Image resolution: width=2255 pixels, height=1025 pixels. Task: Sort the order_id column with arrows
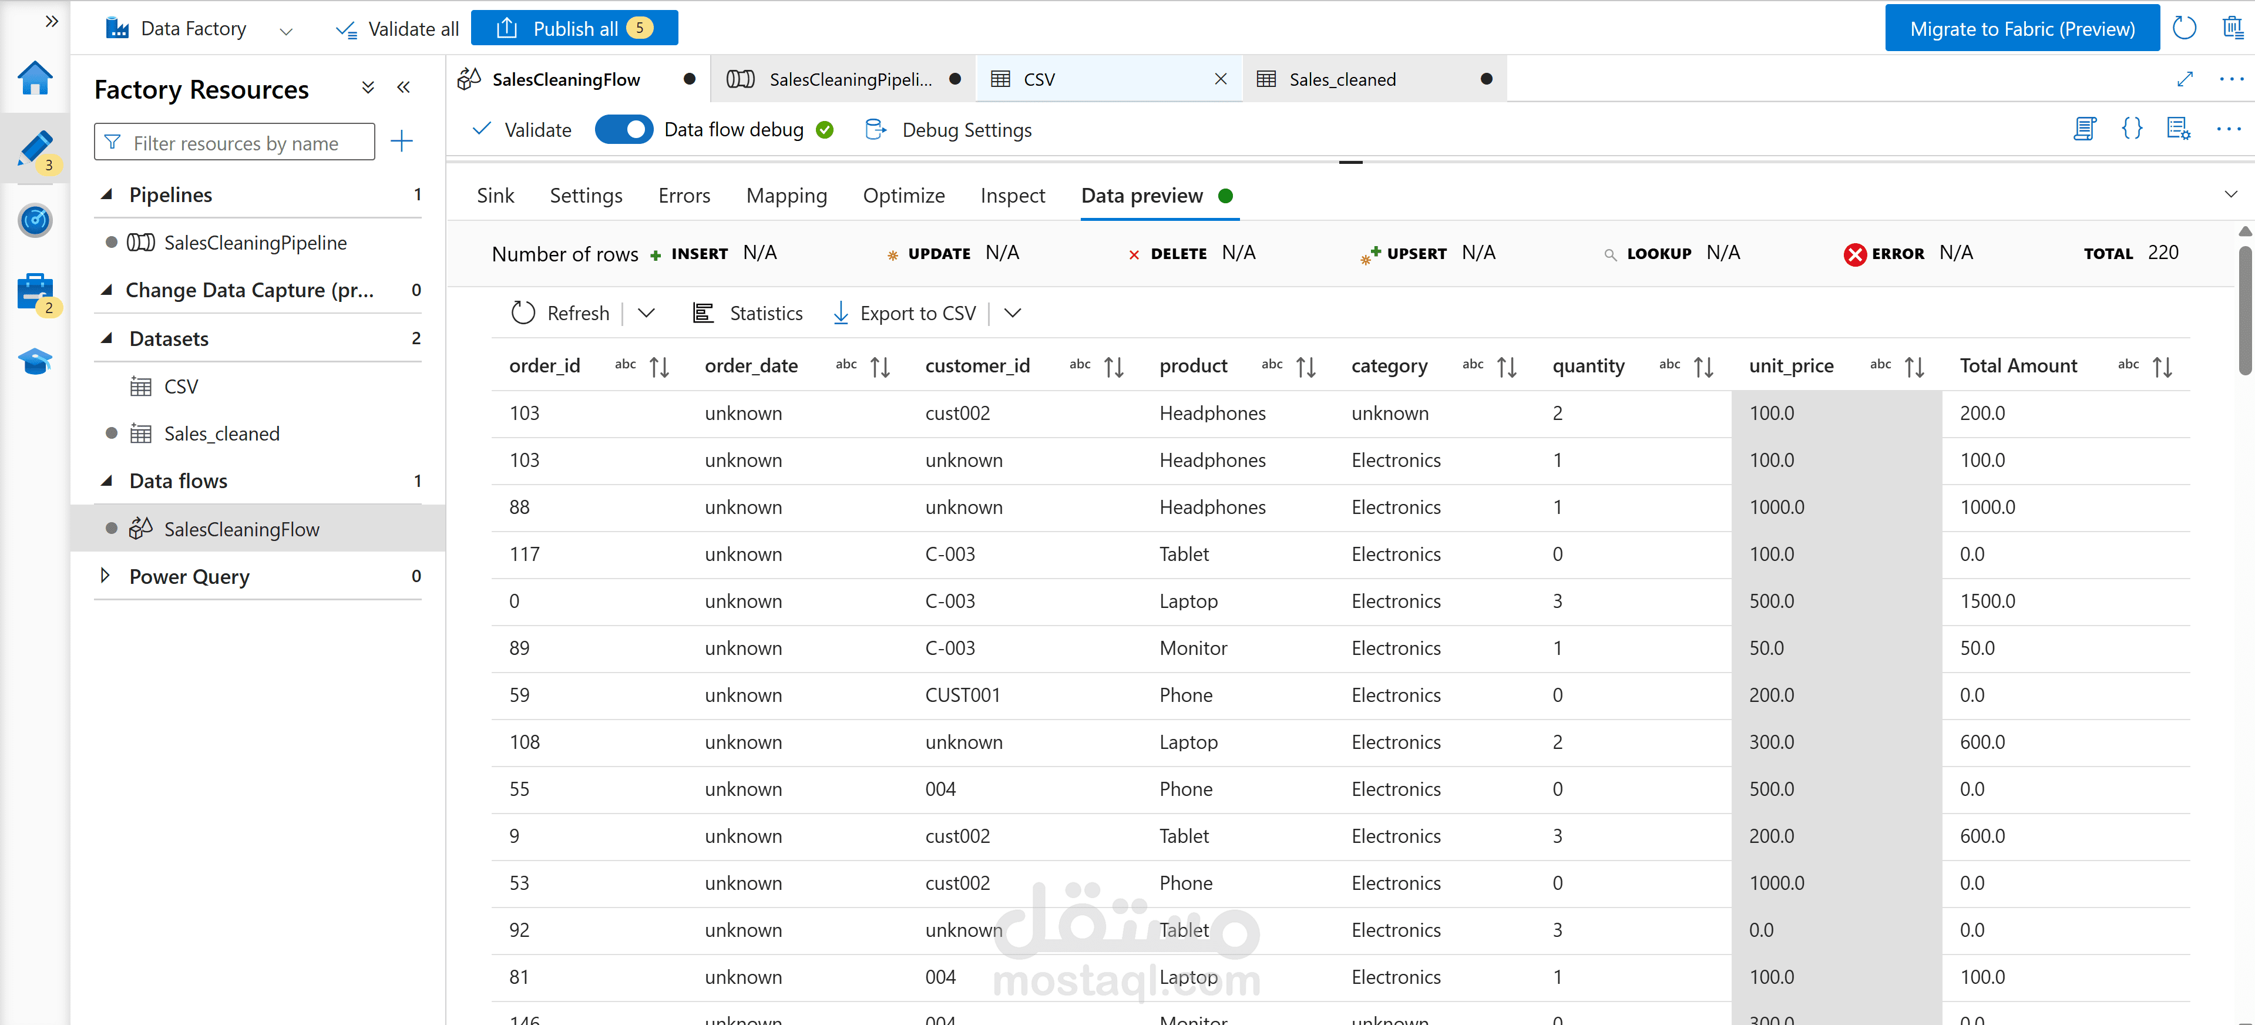(x=659, y=367)
